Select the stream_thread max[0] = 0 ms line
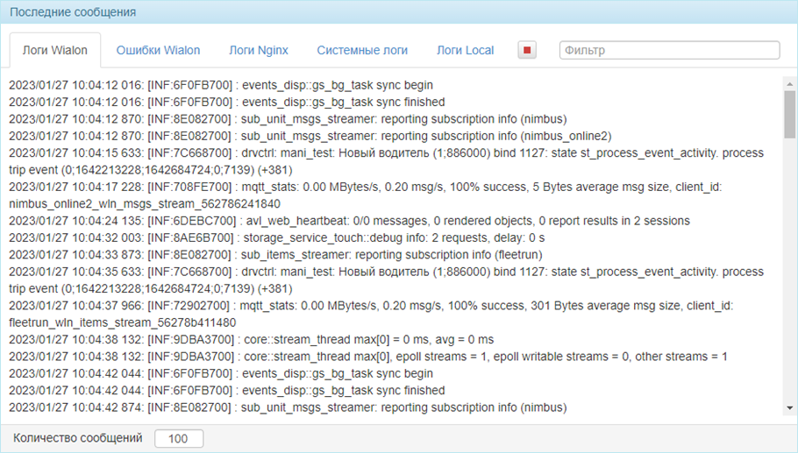This screenshot has width=798, height=453. click(x=252, y=339)
